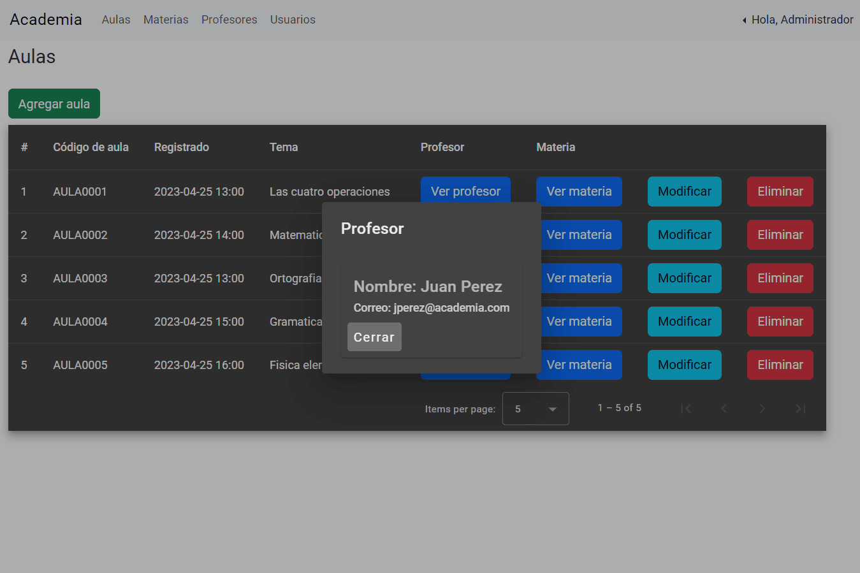This screenshot has width=860, height=573.
Task: Click the Registrado column header
Action: coord(182,147)
